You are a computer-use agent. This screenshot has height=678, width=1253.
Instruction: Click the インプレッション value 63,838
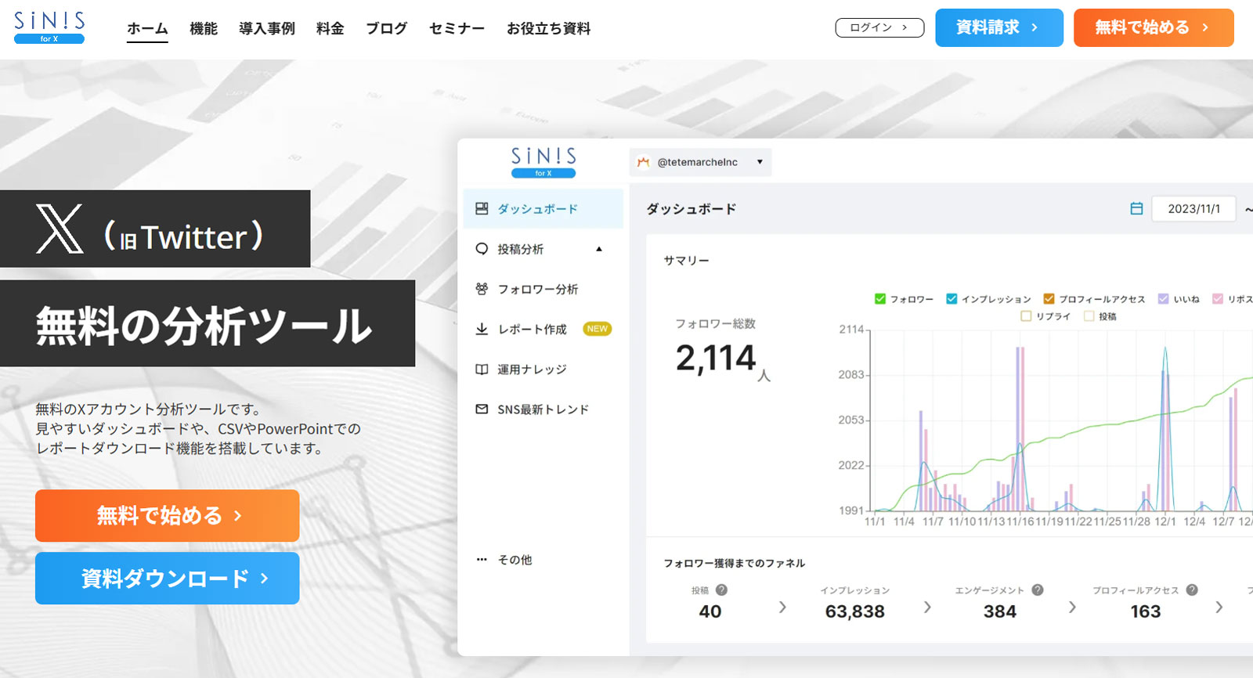[854, 611]
